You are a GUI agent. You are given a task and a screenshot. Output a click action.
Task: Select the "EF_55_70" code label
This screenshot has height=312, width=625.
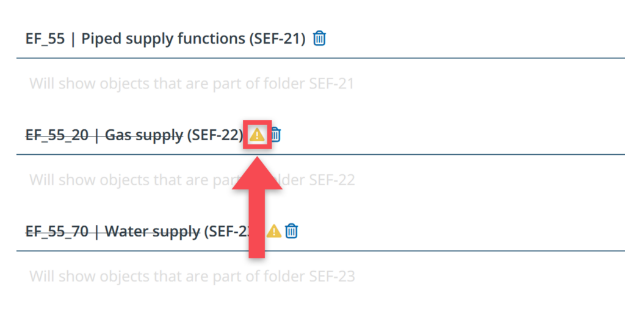tap(57, 232)
